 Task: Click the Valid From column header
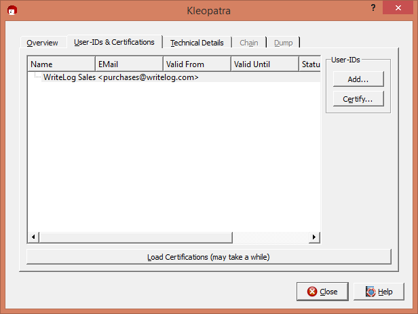point(197,64)
